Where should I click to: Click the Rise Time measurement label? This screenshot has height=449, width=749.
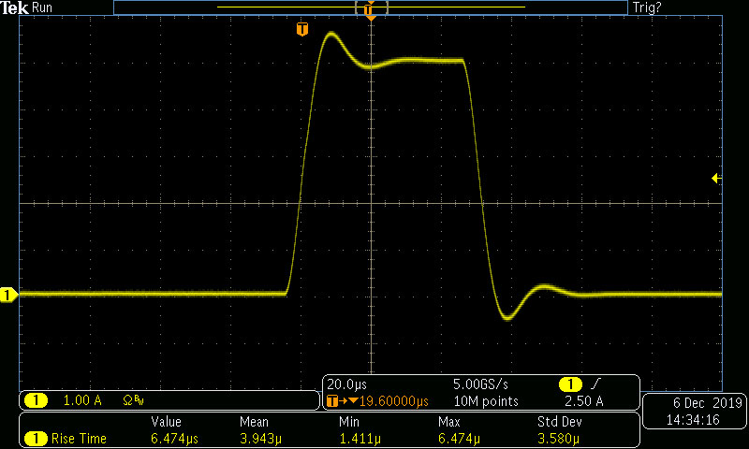click(x=79, y=438)
